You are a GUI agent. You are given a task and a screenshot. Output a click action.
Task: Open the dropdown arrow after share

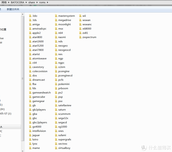pos(37,2)
